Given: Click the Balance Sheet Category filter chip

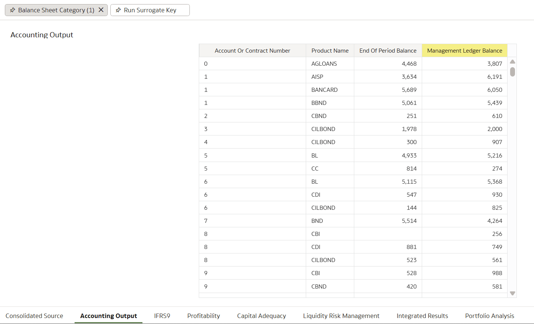Looking at the screenshot, I should (x=54, y=10).
